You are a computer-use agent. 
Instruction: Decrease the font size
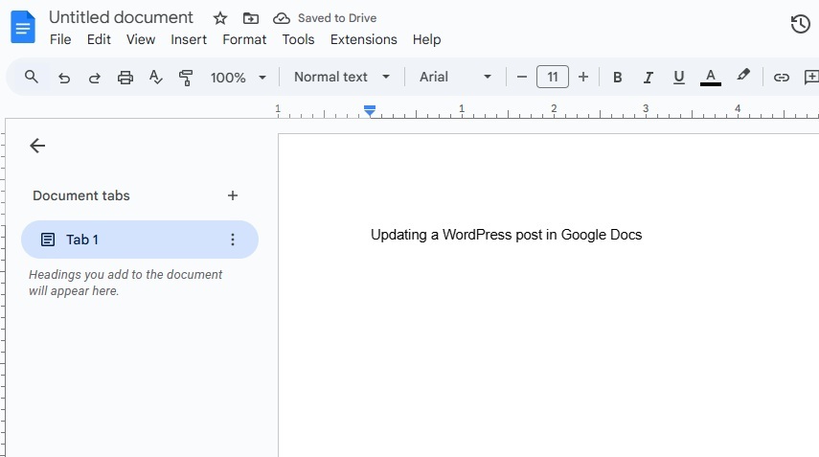point(521,78)
